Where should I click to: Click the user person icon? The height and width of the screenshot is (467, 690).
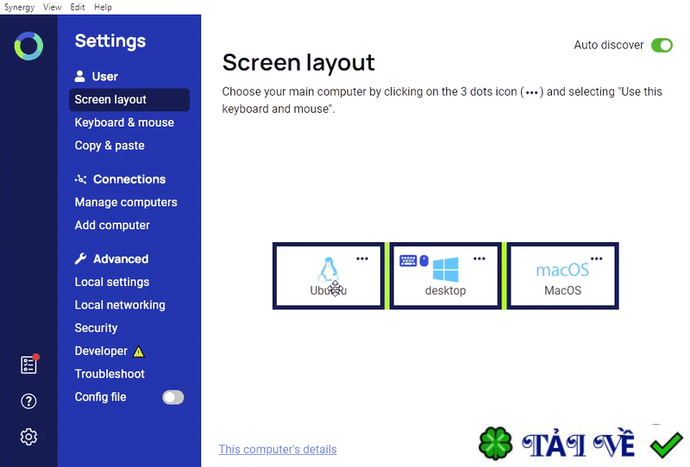79,76
